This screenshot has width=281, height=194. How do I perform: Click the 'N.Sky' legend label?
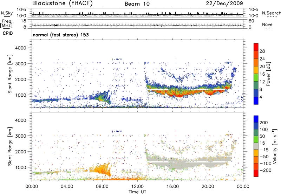(7, 13)
